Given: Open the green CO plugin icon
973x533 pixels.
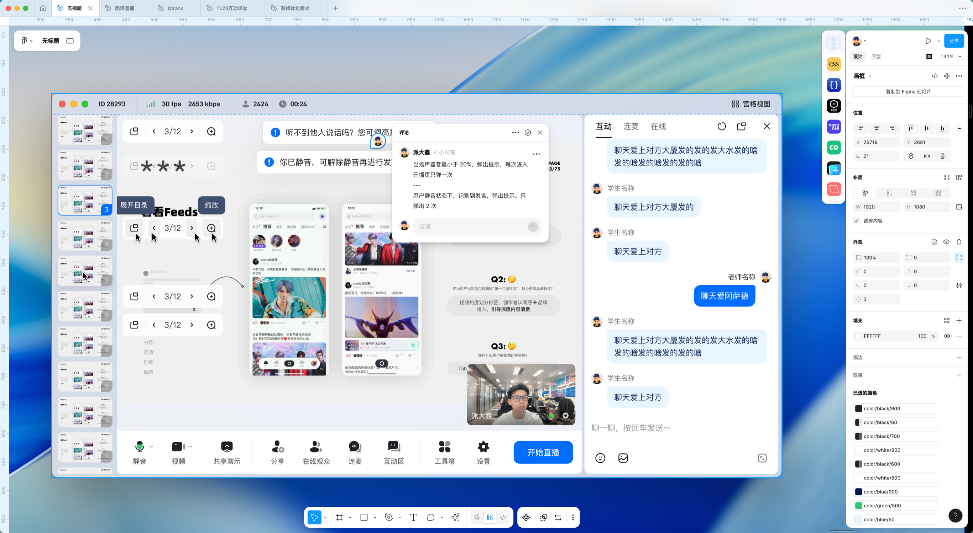Looking at the screenshot, I should (834, 147).
